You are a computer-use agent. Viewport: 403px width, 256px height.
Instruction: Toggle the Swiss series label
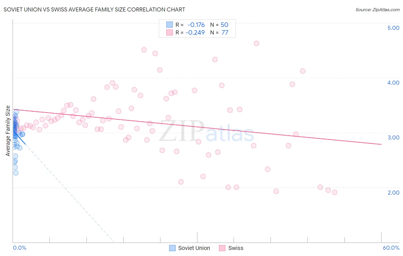[x=236, y=248]
